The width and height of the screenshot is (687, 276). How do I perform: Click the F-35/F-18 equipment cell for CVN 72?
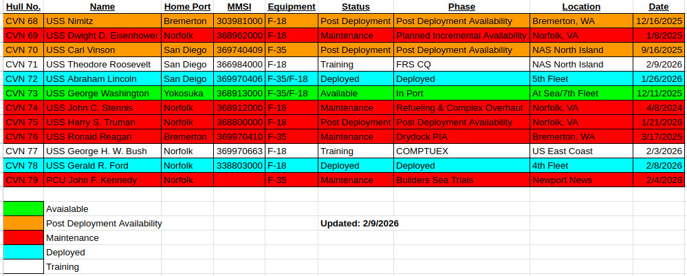click(x=292, y=79)
